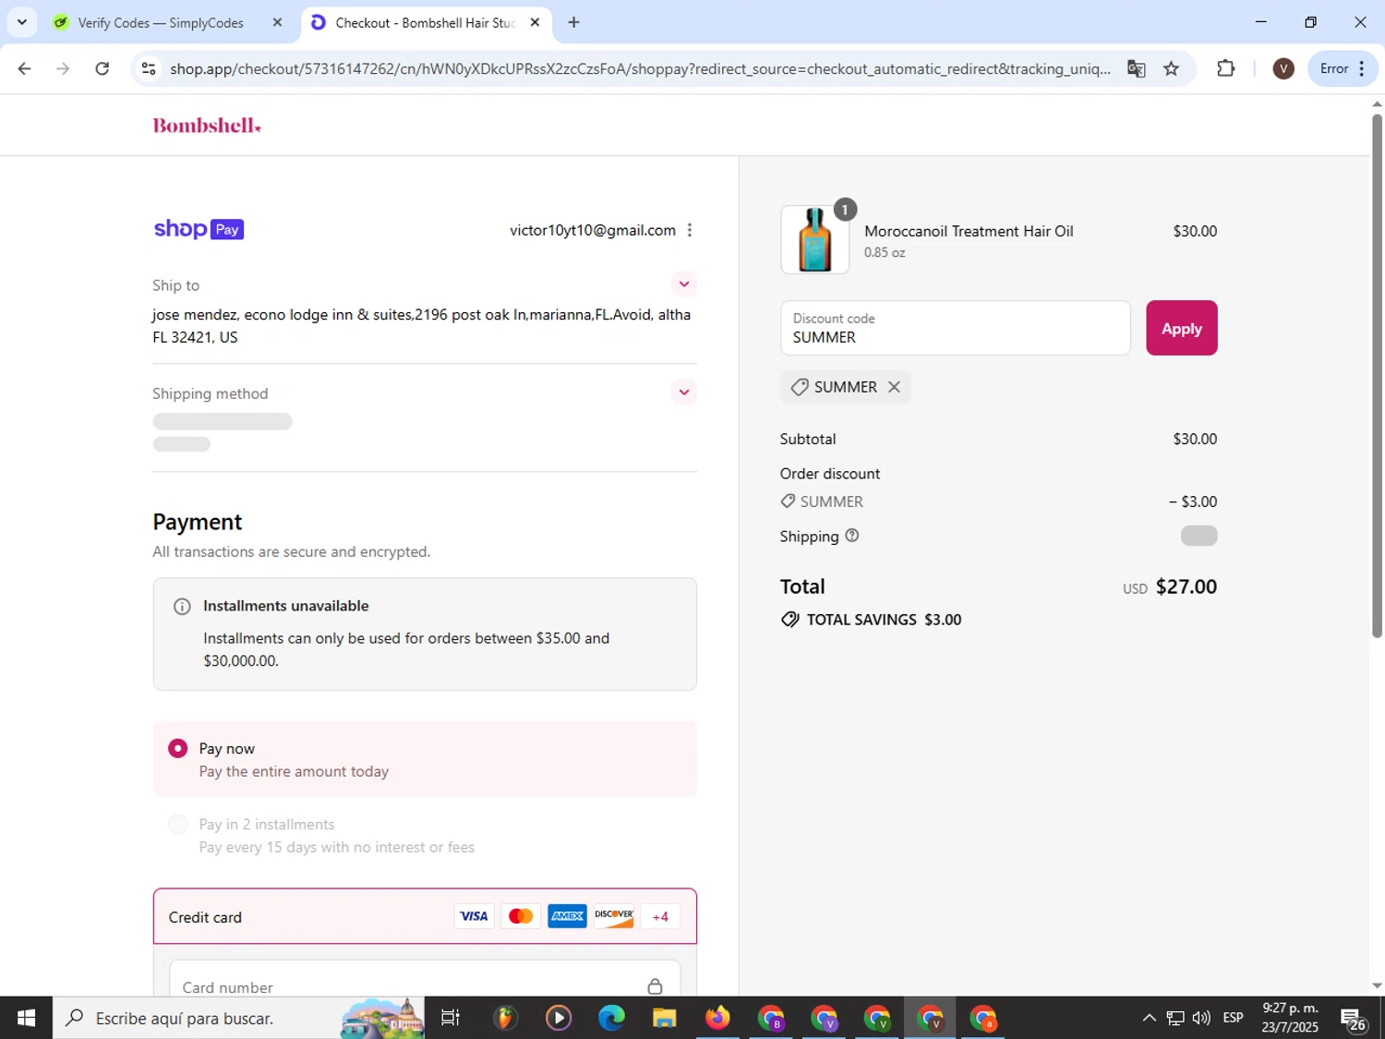Click the Mastercard icon
1385x1039 pixels.
(x=520, y=916)
